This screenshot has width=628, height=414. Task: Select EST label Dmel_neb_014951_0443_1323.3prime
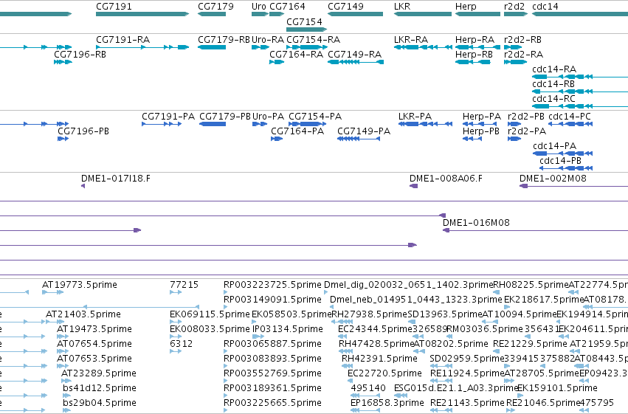(x=415, y=300)
